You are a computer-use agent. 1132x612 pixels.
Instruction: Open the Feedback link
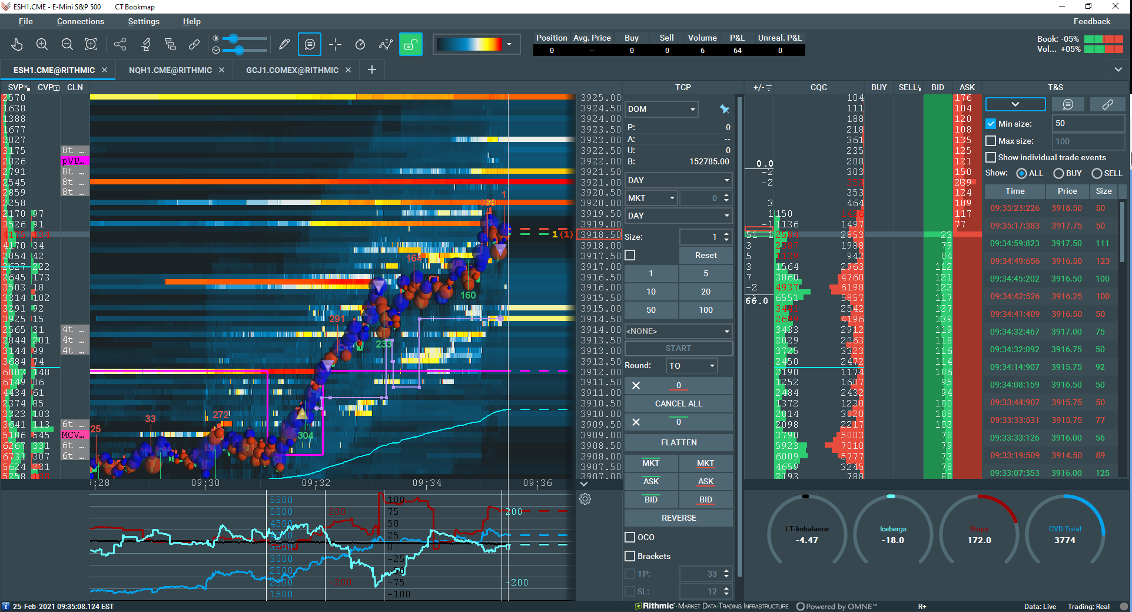click(1092, 21)
